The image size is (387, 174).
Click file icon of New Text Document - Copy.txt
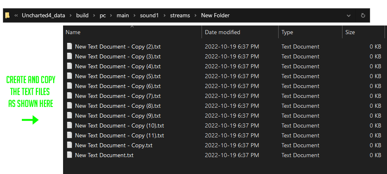69,145
